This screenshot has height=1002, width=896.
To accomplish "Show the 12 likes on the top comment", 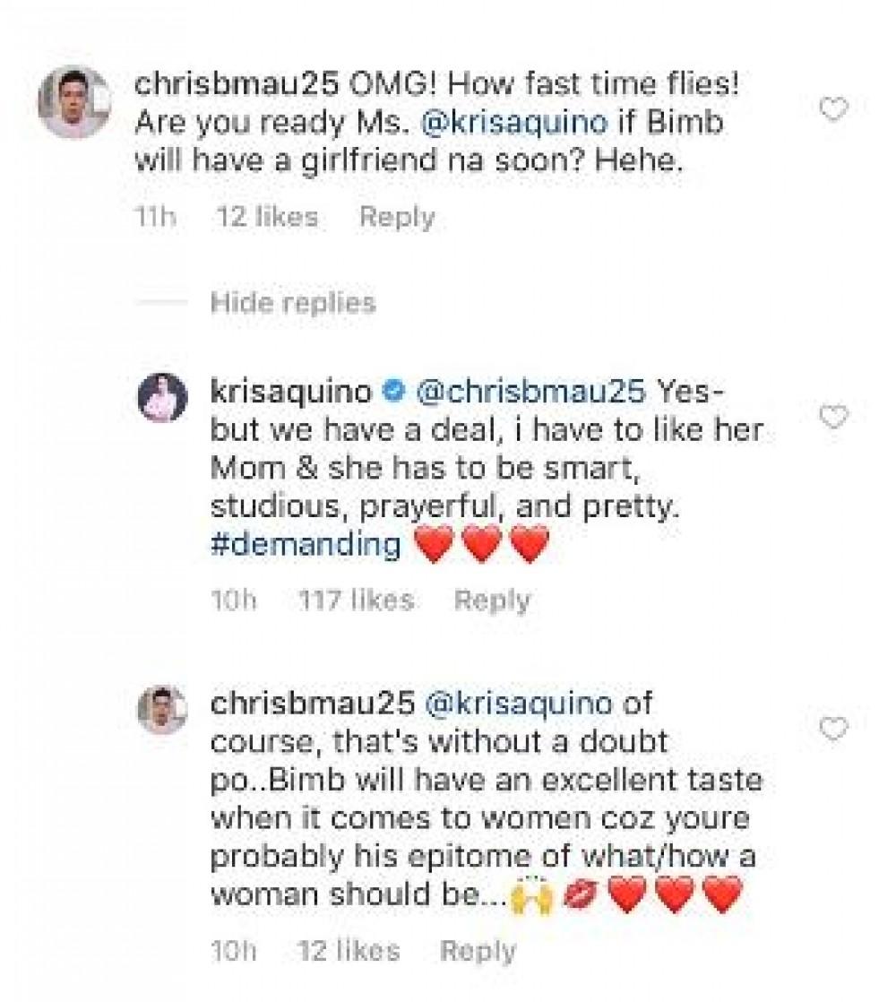I will (267, 217).
